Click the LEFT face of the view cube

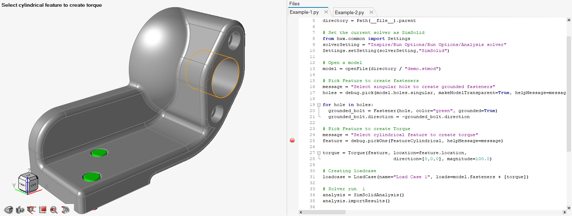pos(33,185)
